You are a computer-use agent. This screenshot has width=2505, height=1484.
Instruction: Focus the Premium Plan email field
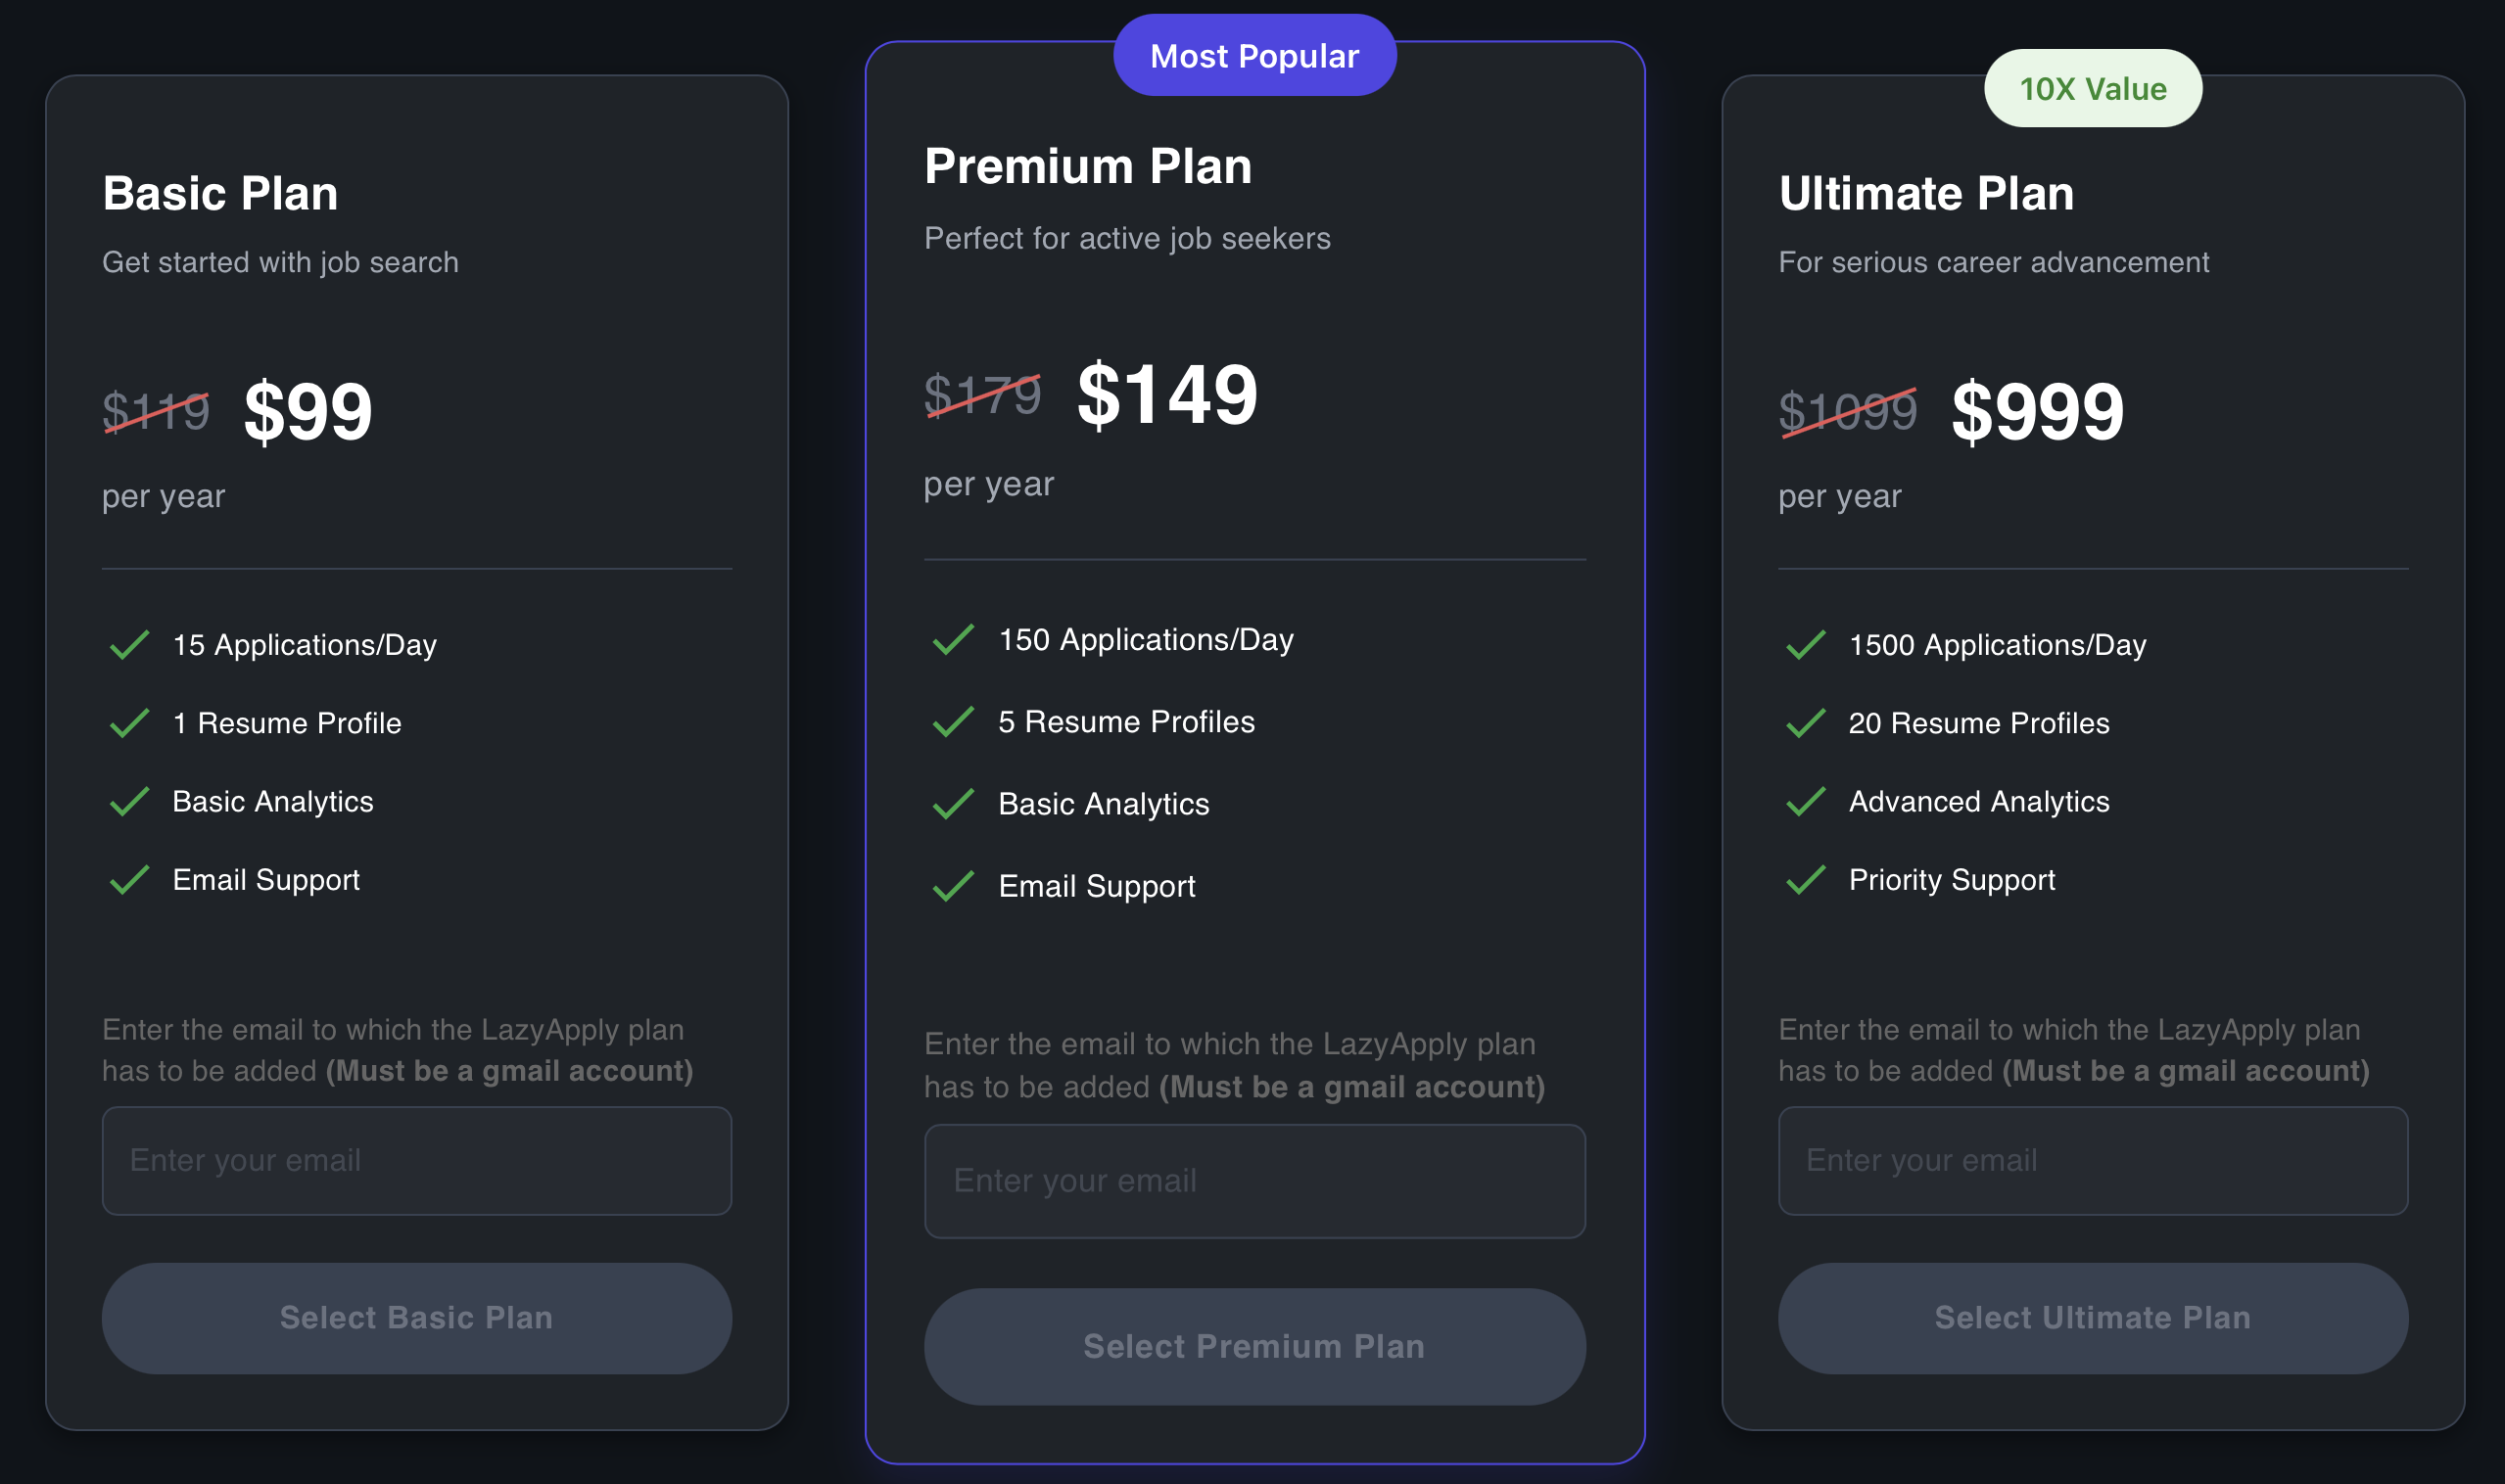click(x=1254, y=1181)
